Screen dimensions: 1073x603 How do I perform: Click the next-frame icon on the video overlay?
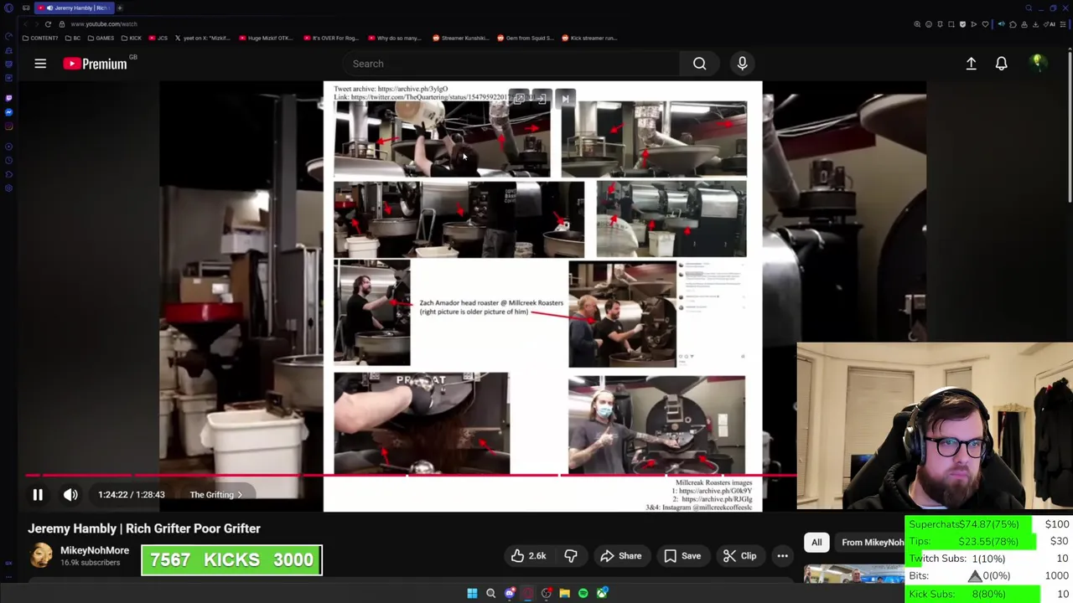tap(565, 99)
